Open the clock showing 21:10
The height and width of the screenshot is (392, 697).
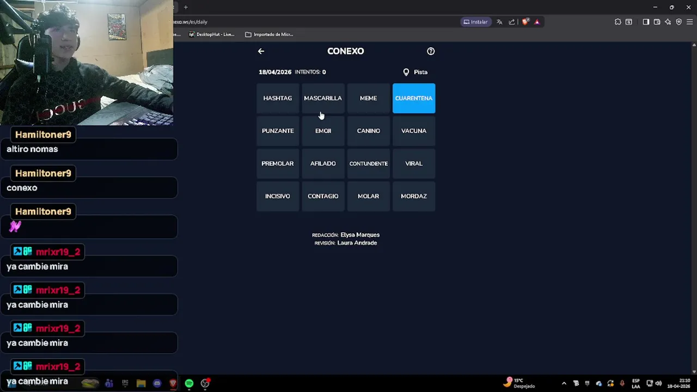(679, 383)
